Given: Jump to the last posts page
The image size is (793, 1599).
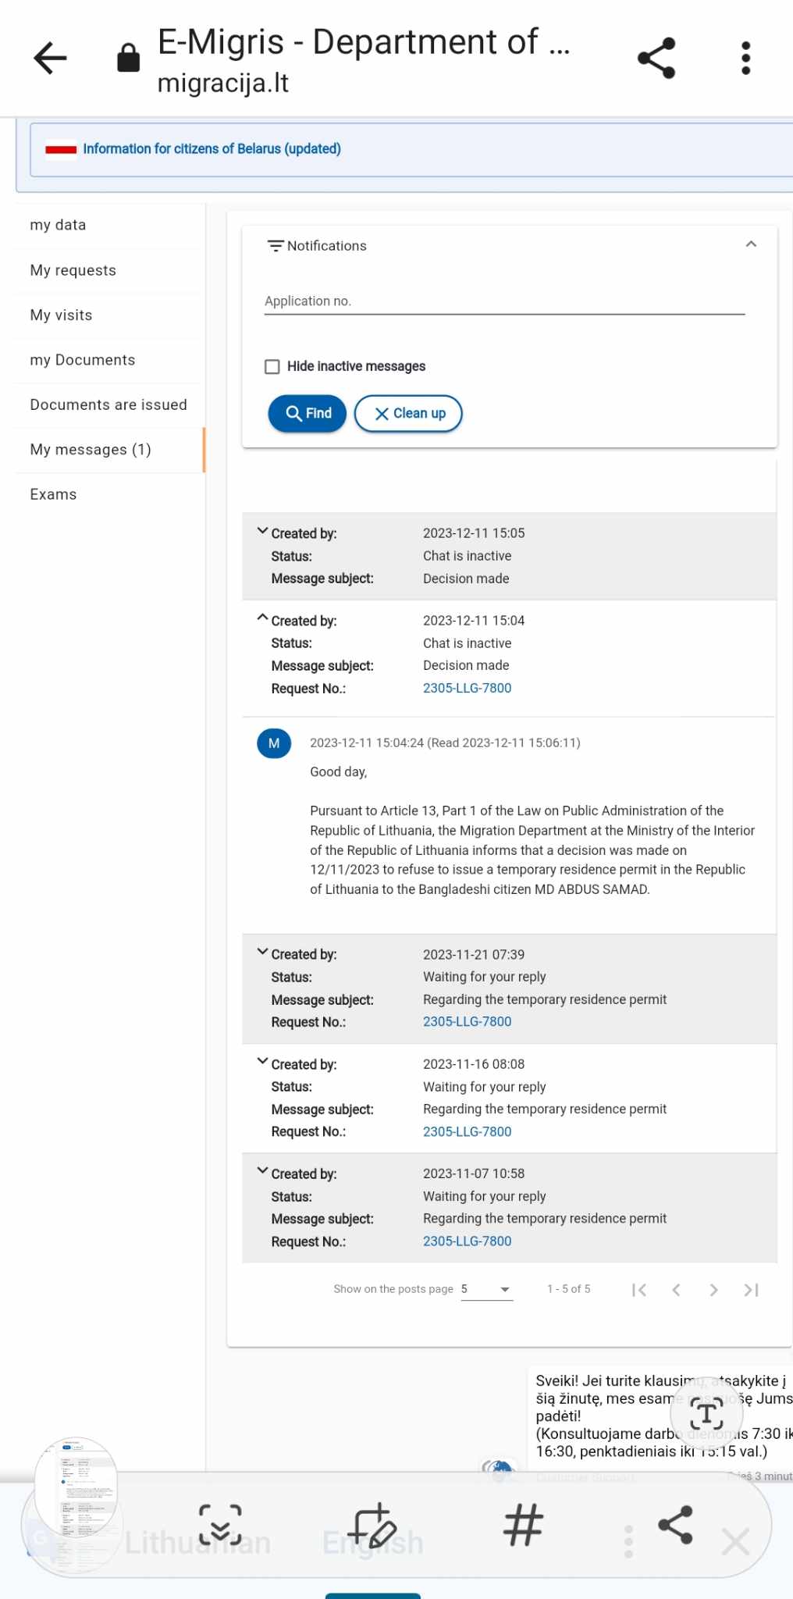Looking at the screenshot, I should [x=751, y=1290].
